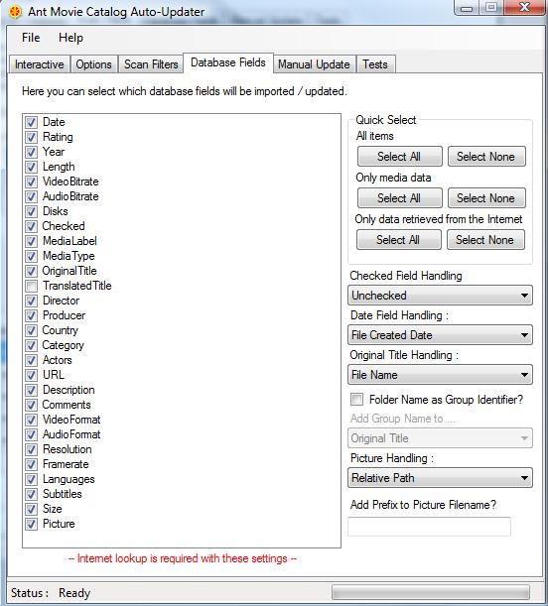Toggle the Framerate checkbox
This screenshot has height=606, width=548.
[x=32, y=464]
